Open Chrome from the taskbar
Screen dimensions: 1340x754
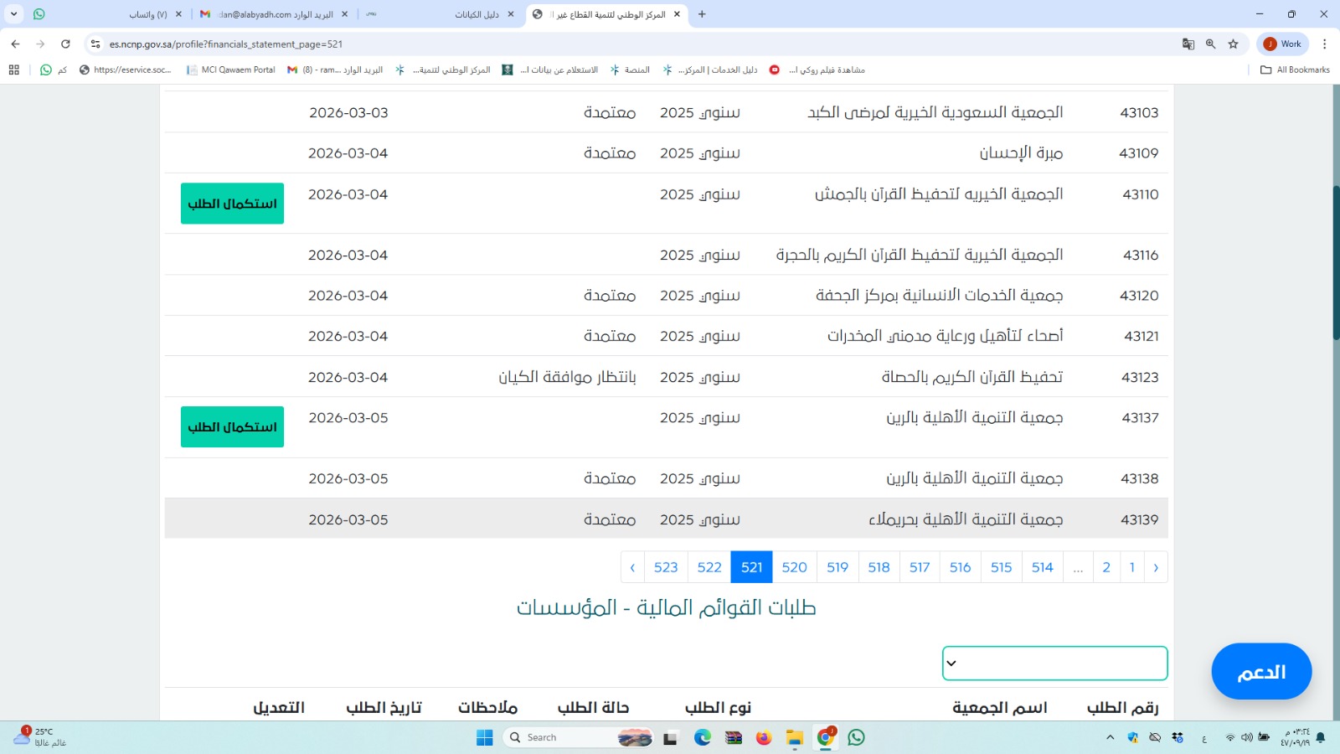point(826,737)
